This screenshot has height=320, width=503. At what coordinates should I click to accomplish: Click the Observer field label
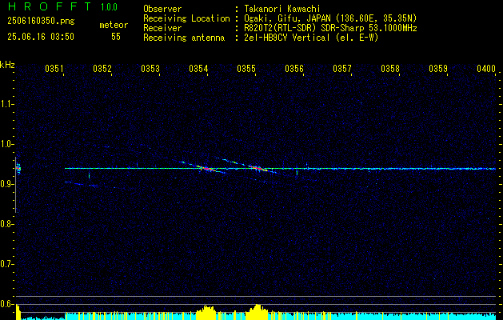(x=162, y=9)
